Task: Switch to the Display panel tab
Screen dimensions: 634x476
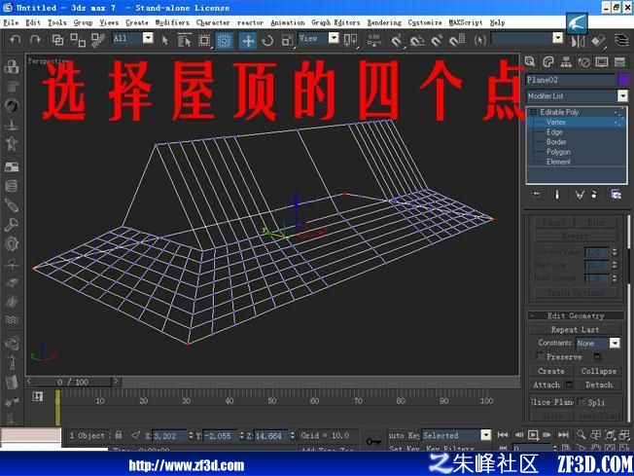Action: [x=602, y=61]
